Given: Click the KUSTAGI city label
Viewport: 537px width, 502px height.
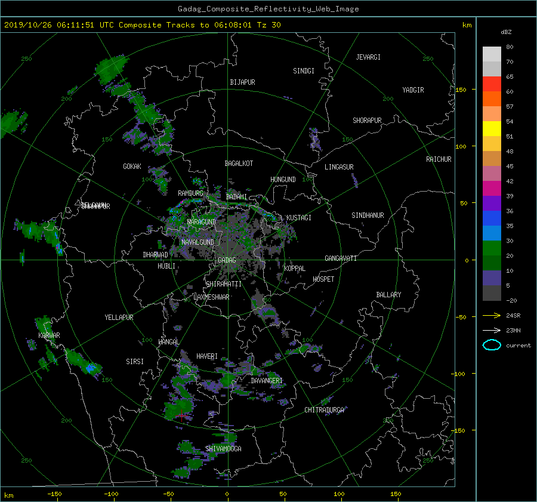Looking at the screenshot, I should click(299, 218).
